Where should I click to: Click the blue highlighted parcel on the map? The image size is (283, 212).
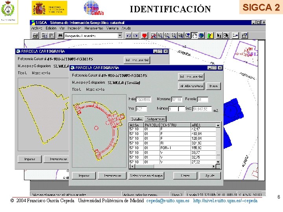(x=233, y=112)
